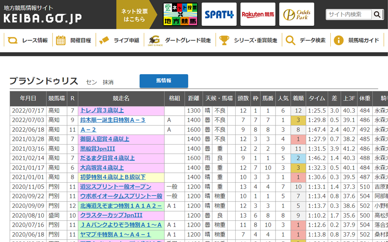Click inside the サイト内検索 search field
The height and width of the screenshot is (242, 388).
tap(349, 15)
